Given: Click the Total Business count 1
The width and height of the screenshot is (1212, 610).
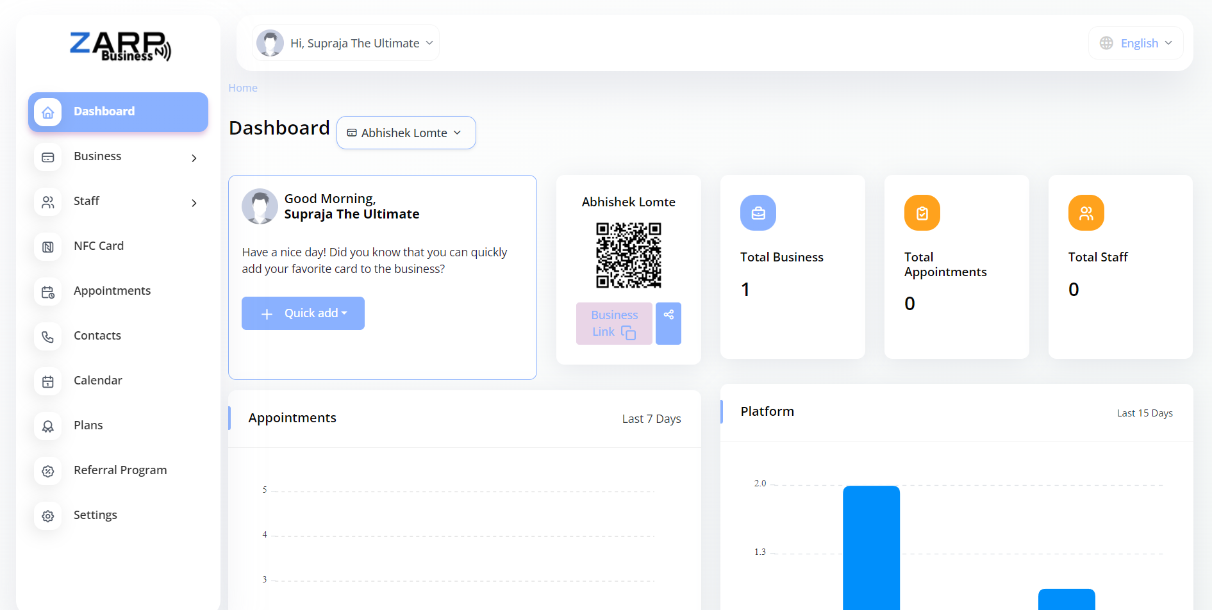Looking at the screenshot, I should click(745, 290).
